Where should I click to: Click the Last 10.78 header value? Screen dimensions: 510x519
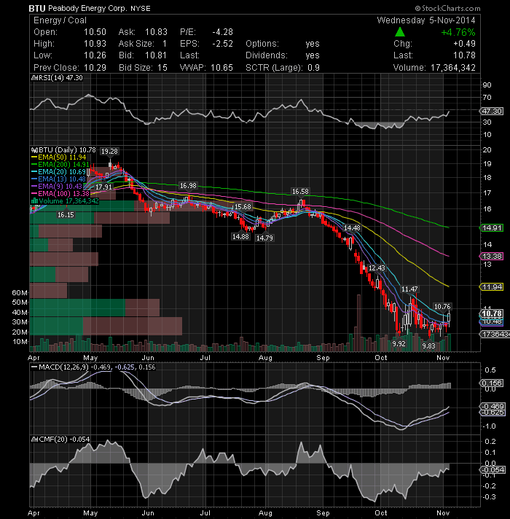coord(465,55)
